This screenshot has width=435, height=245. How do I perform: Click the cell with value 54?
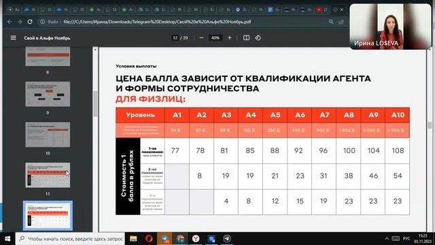tap(397, 176)
